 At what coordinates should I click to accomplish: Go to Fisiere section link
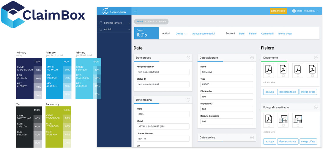[x=253, y=33]
